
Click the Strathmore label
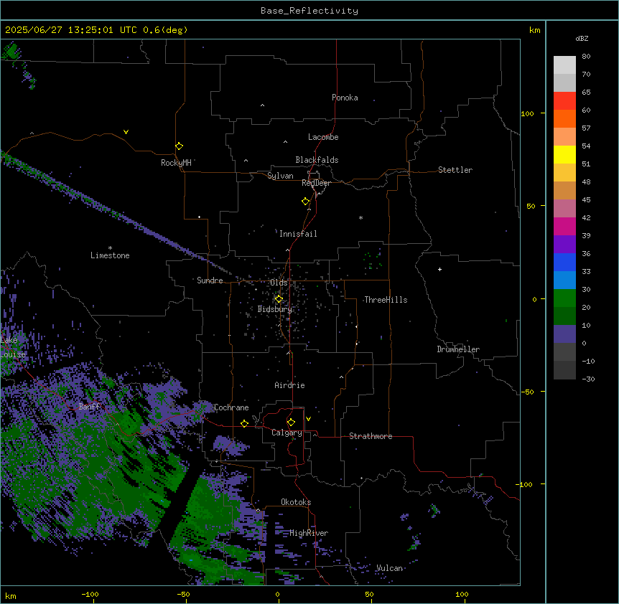(371, 436)
